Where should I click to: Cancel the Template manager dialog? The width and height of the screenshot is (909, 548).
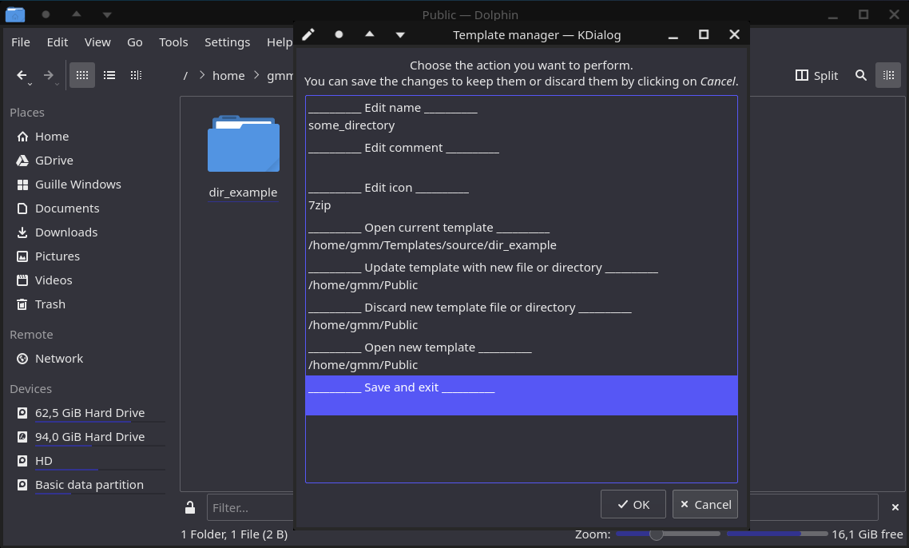point(705,505)
